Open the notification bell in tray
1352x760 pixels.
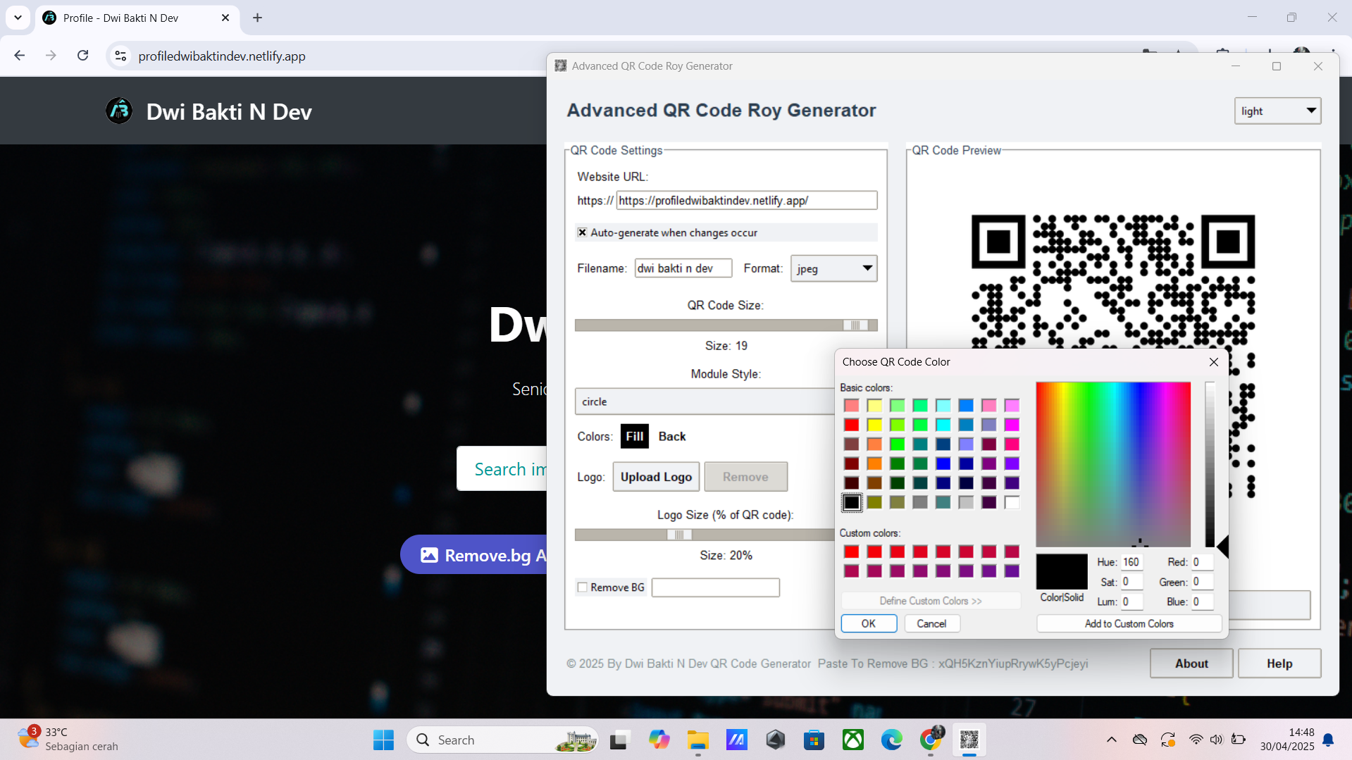(1328, 740)
